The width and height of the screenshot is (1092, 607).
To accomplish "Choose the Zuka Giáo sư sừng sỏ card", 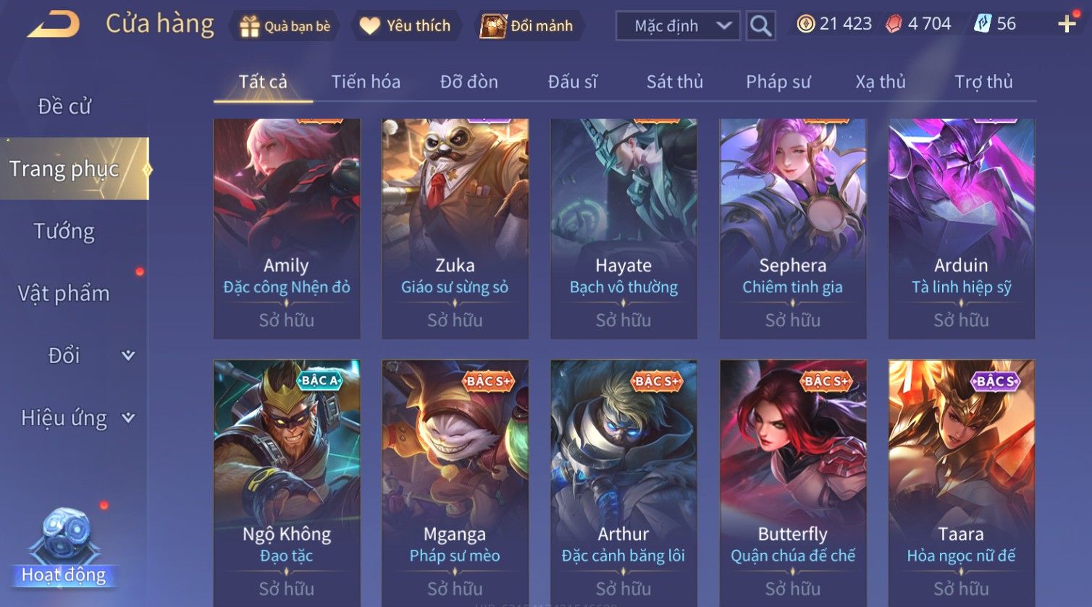I will (x=455, y=229).
